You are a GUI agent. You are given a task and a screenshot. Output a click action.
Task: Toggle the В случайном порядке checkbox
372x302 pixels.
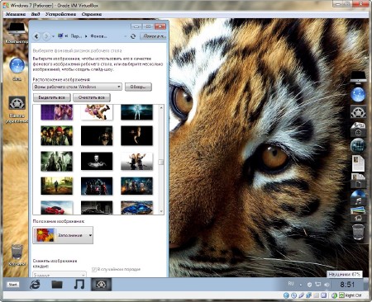pyautogui.click(x=94, y=269)
